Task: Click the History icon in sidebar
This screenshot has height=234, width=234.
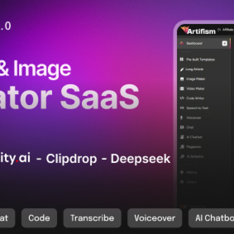Action: tap(182, 172)
